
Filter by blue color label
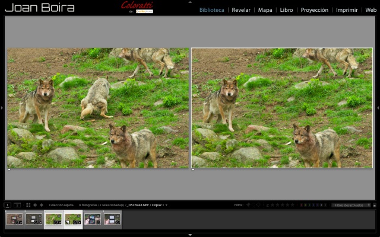pos(313,205)
